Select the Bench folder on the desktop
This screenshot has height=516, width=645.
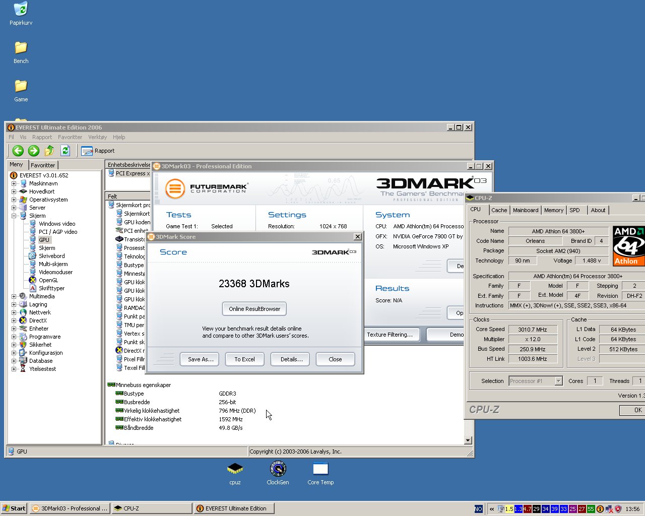coord(21,52)
